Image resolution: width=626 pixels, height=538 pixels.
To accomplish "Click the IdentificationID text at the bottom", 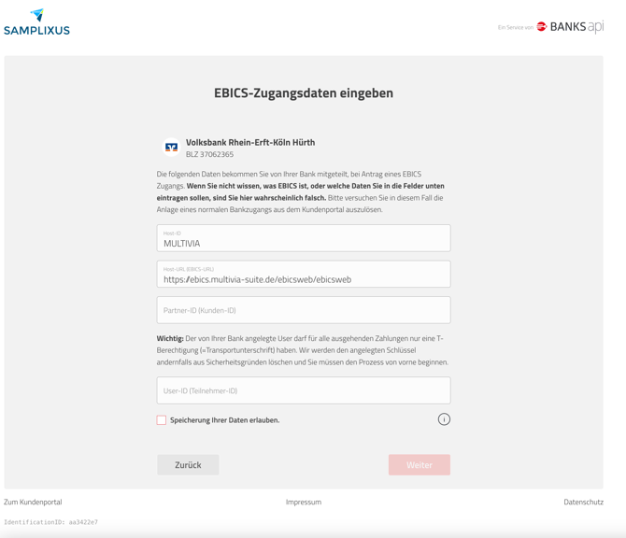I will coord(50,522).
